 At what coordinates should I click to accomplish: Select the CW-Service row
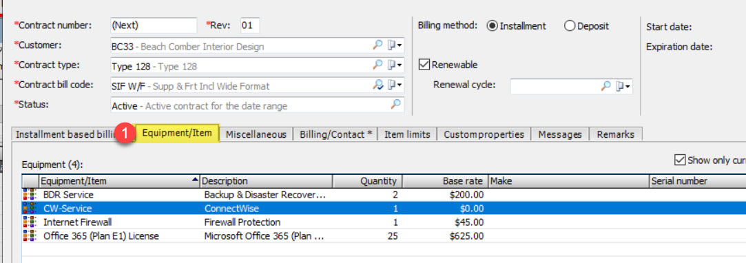[384, 209]
